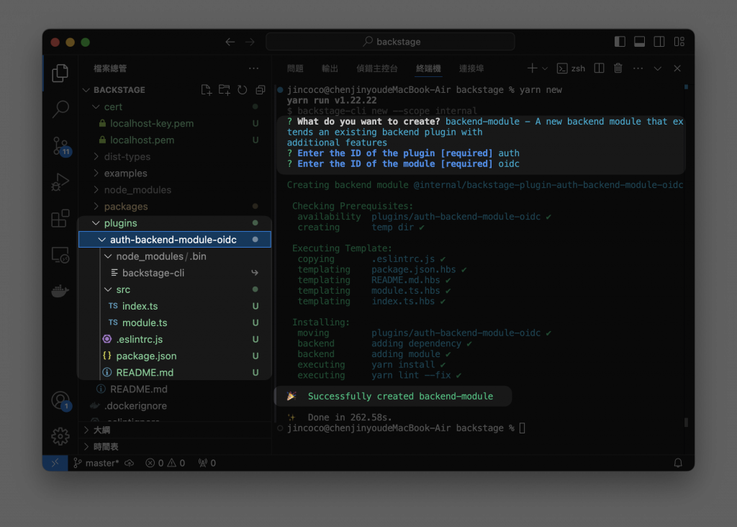Switch to the 終端機 tab
Image resolution: width=737 pixels, height=527 pixels.
pos(429,68)
